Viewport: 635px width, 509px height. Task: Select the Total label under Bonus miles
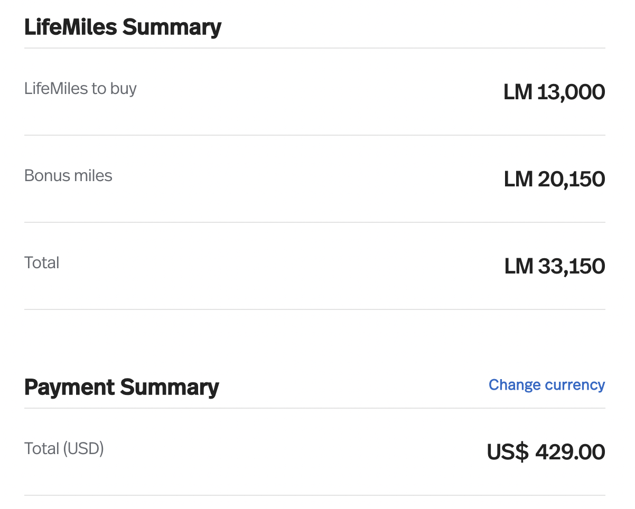pos(42,262)
